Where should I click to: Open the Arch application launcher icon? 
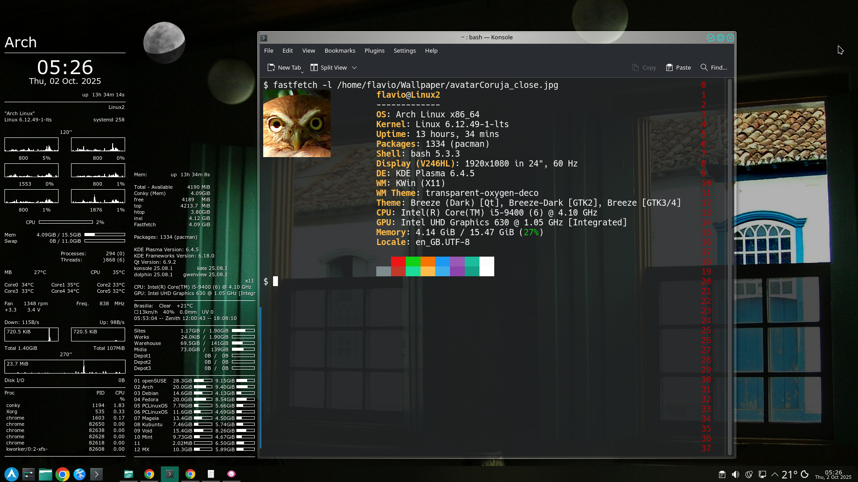(x=12, y=474)
